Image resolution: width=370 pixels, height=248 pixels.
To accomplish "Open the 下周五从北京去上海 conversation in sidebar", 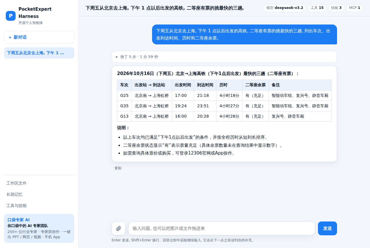I will [39, 53].
